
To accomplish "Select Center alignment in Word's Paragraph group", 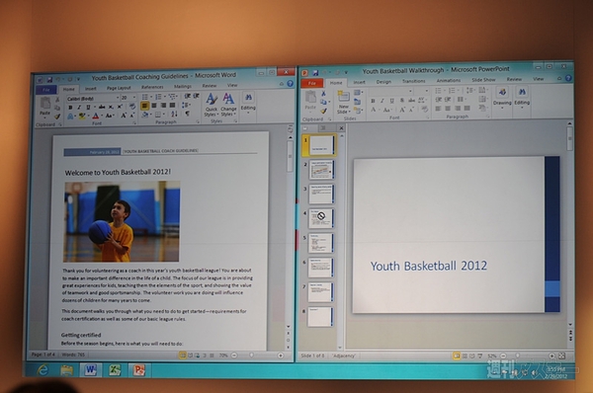I will 154,106.
